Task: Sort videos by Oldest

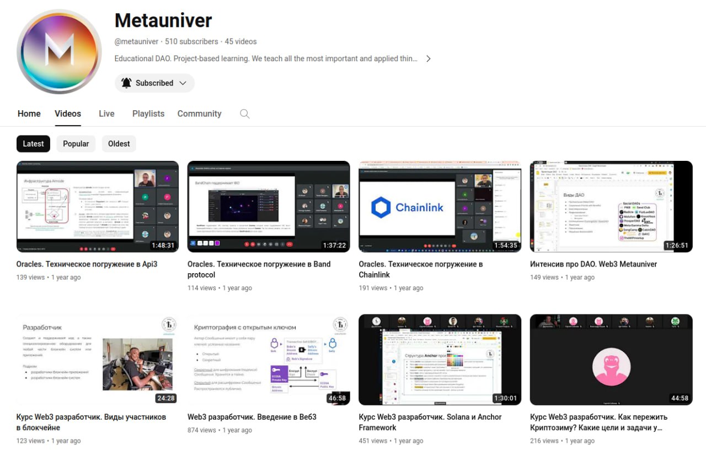Action: click(x=119, y=144)
